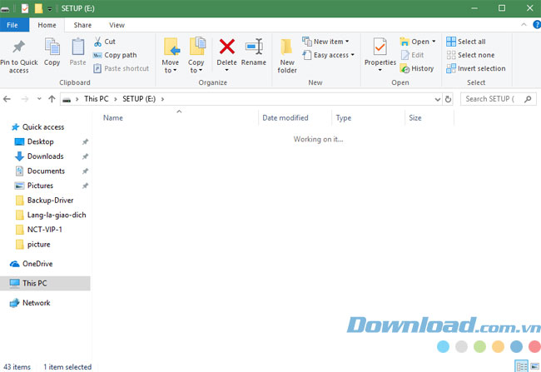The height and width of the screenshot is (372, 541).
Task: Click the Properties checkmark icon
Action: click(x=380, y=47)
